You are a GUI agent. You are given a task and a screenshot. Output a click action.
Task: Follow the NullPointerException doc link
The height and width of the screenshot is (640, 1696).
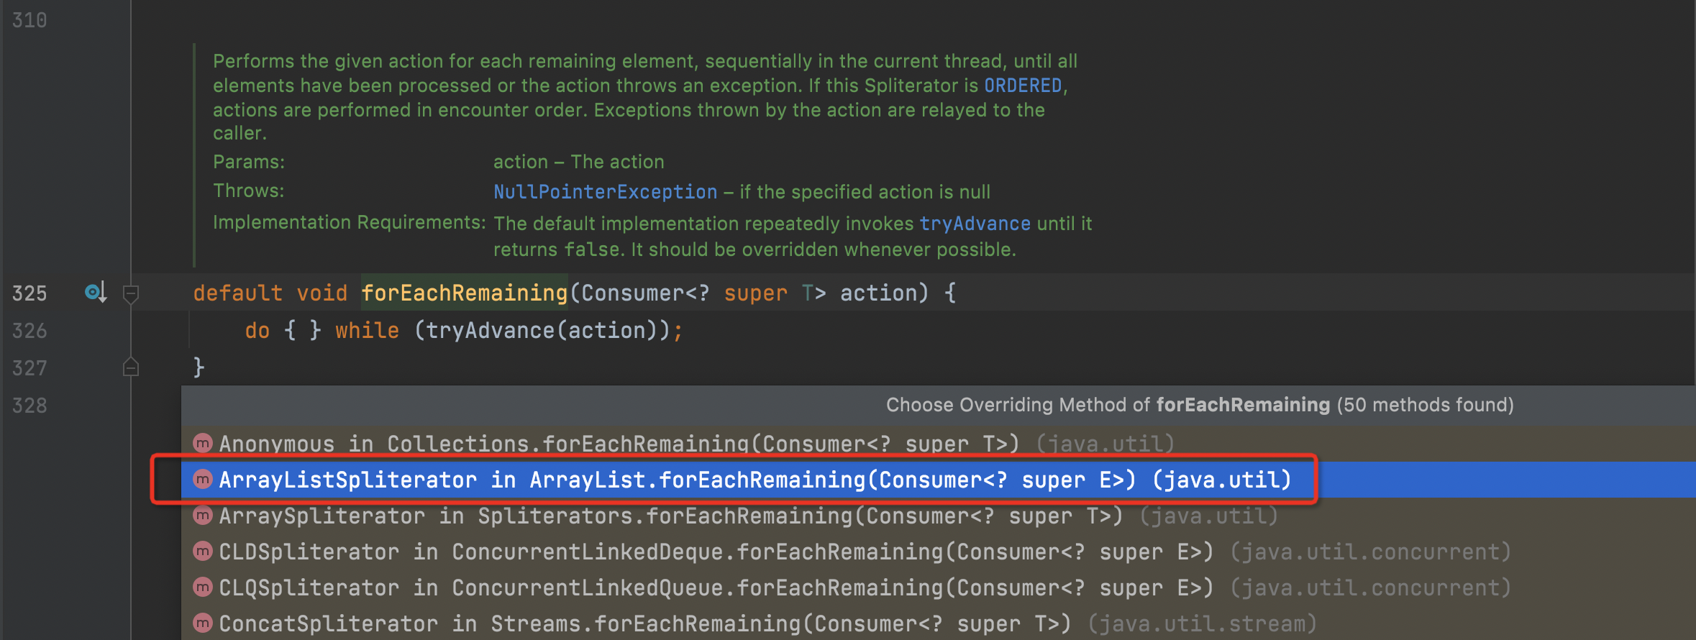coord(605,192)
